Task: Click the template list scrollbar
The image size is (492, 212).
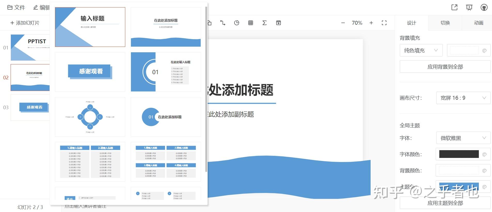Action: coord(206,89)
